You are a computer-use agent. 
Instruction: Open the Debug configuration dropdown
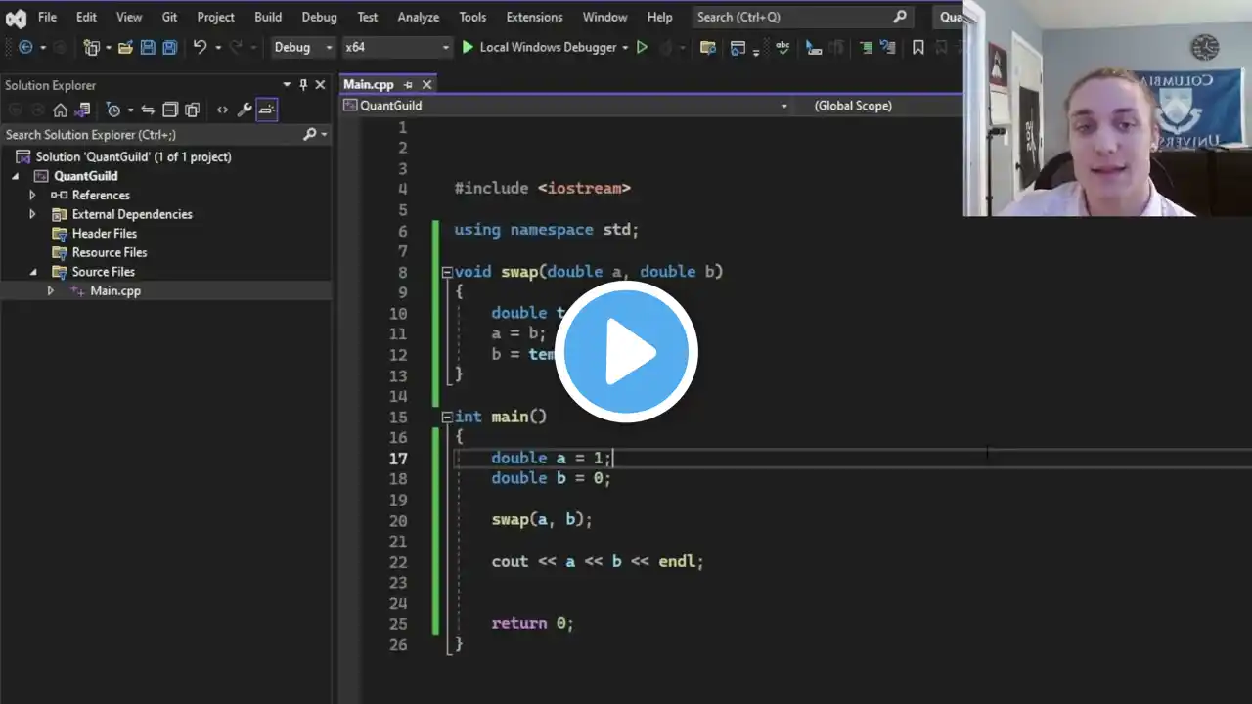pyautogui.click(x=303, y=47)
